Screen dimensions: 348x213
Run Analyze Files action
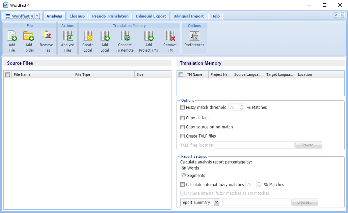click(68, 41)
